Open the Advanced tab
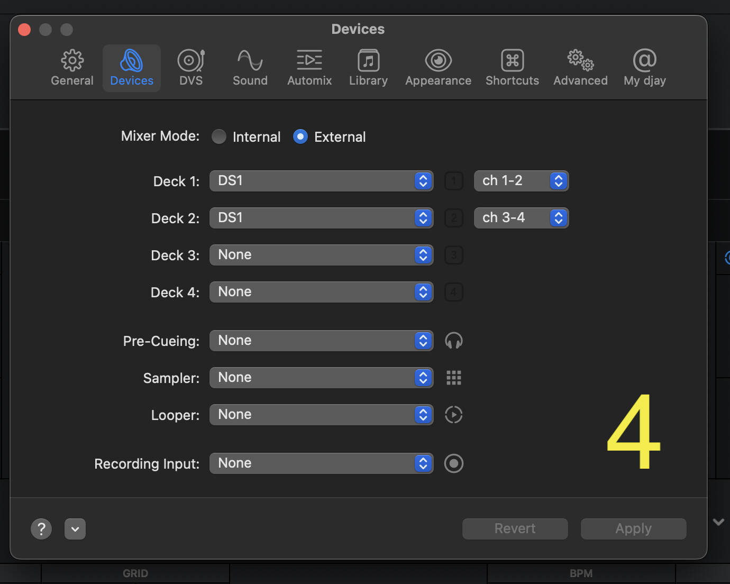Image resolution: width=730 pixels, height=584 pixels. [580, 68]
